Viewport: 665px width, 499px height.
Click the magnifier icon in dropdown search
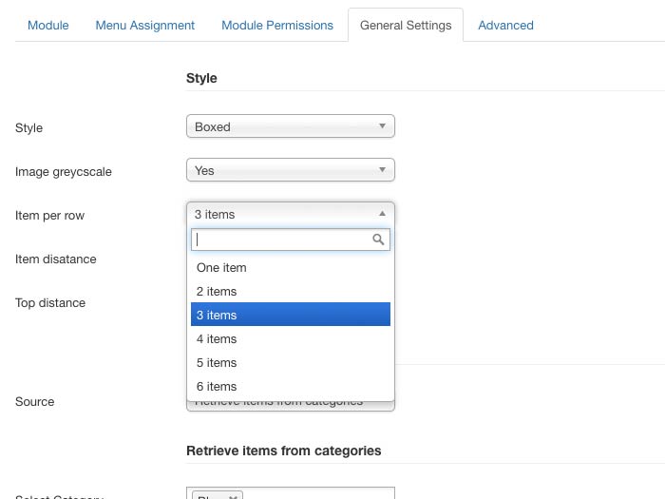378,240
